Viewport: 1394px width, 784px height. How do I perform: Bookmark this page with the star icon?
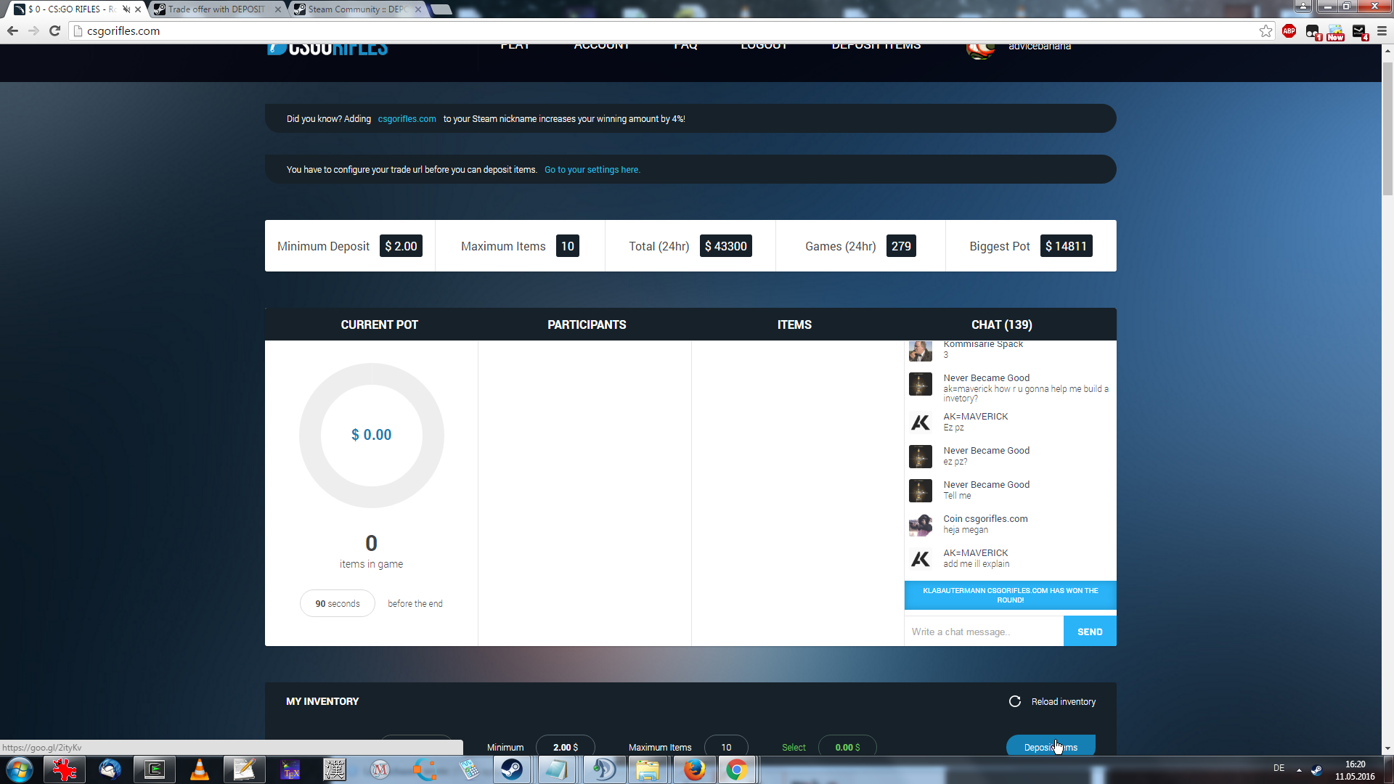(x=1265, y=31)
